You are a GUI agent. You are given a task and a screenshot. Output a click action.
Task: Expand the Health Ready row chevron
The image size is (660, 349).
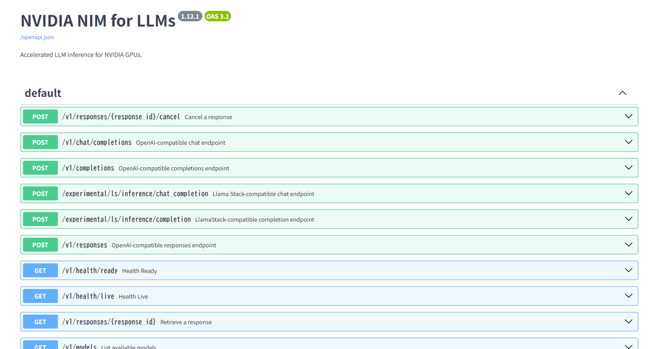click(x=629, y=270)
